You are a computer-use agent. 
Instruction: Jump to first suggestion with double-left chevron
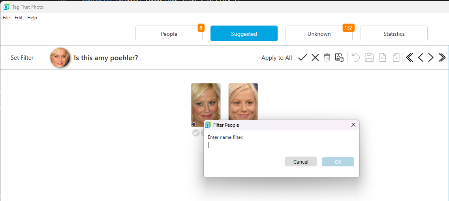click(x=410, y=57)
